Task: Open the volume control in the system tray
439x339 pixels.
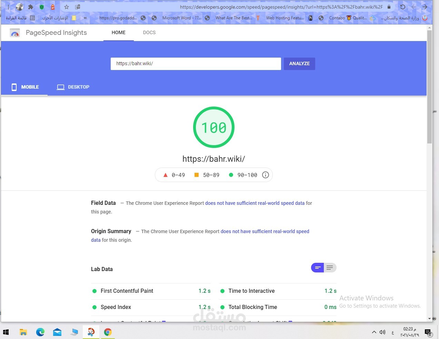Action: (x=382, y=332)
